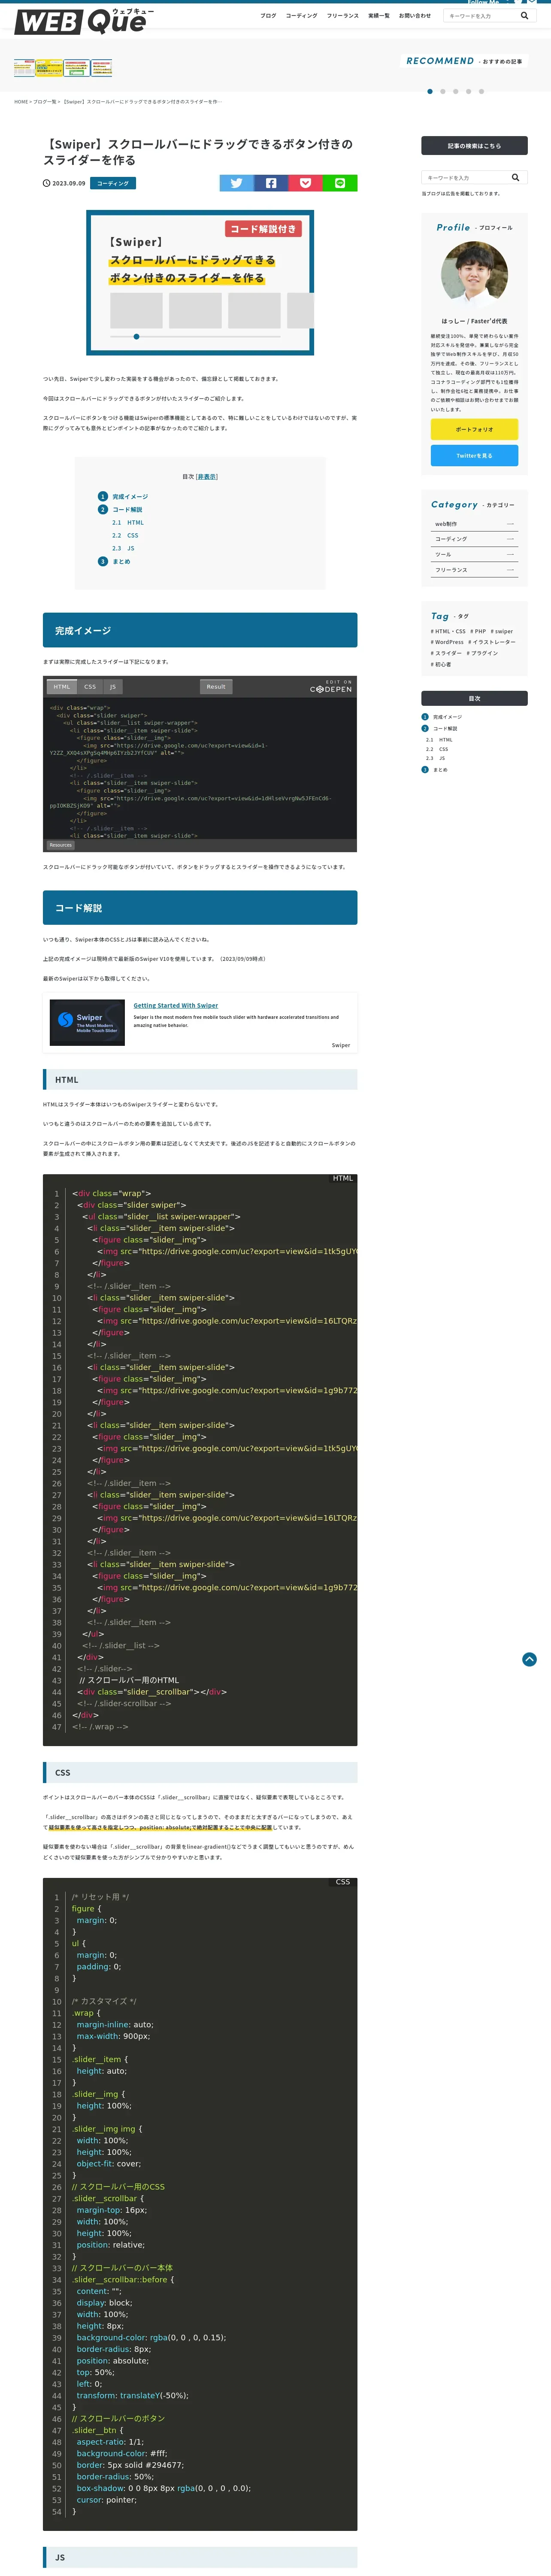Open the # WordPress tag
The width and height of the screenshot is (551, 2576).
(x=447, y=642)
